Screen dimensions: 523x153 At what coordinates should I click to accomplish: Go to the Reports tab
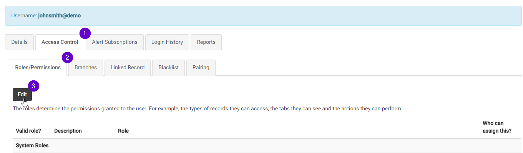point(206,42)
